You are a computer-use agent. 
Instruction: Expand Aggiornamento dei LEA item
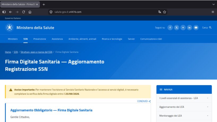click(184, 107)
